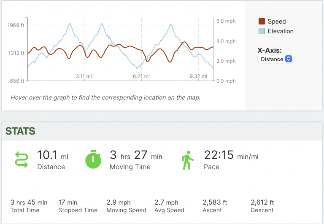The height and width of the screenshot is (224, 324).
Task: Click the 2,612 ft Descent stat
Action: coord(262,202)
